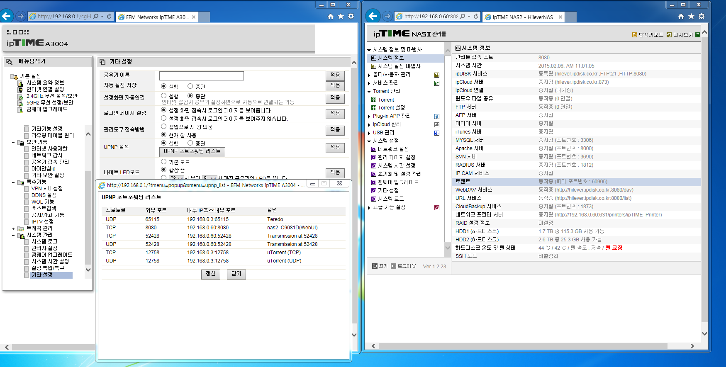The height and width of the screenshot is (367, 726).
Task: Open 네트워크 설정 in the NAS menu
Action: [x=393, y=149]
